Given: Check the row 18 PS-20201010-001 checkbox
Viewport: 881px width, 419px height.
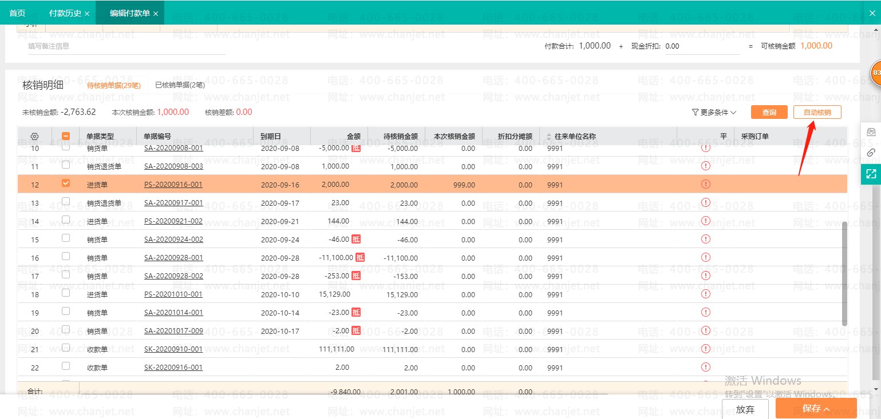Looking at the screenshot, I should 66,293.
